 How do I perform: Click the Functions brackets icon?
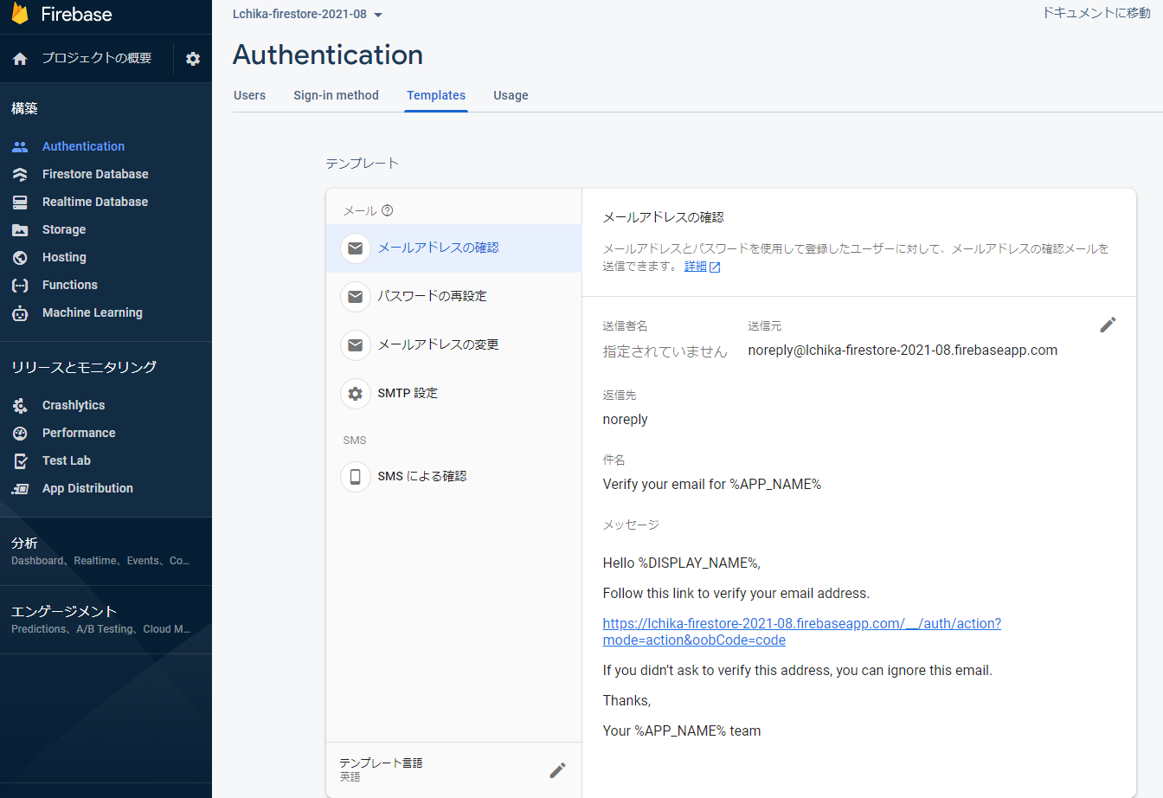(x=20, y=286)
